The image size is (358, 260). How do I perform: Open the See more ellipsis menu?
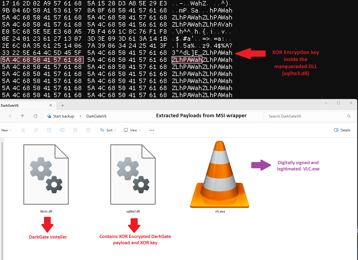(152, 130)
